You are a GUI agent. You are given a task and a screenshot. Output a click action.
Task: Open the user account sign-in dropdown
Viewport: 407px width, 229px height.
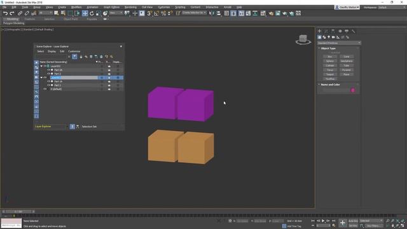pyautogui.click(x=347, y=8)
